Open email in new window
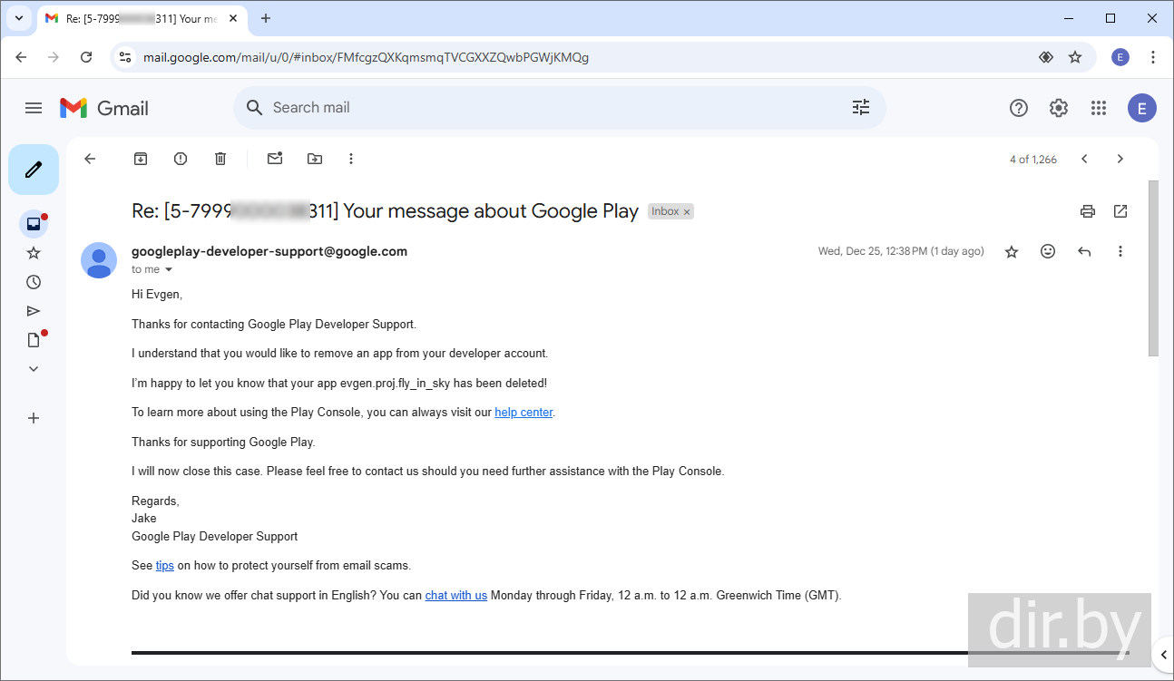 [1120, 211]
